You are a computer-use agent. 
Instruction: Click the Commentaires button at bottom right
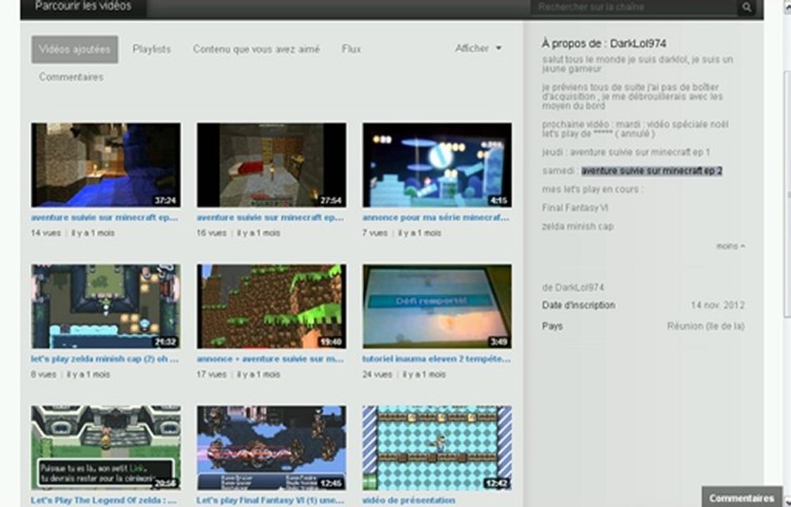(x=742, y=498)
